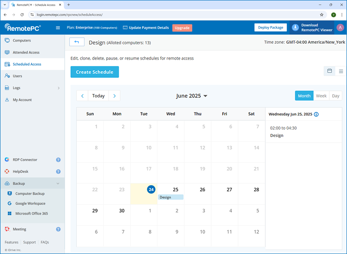The width and height of the screenshot is (347, 254).
Task: Collapse the Backup section
Action: [58, 183]
